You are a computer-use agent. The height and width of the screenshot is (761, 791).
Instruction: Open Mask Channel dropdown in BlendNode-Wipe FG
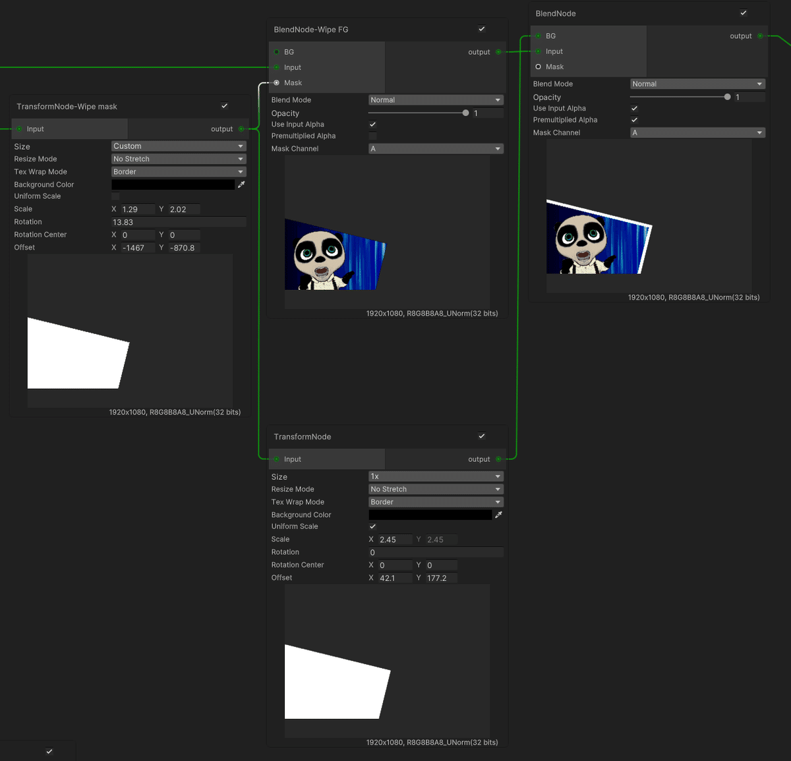pos(436,149)
